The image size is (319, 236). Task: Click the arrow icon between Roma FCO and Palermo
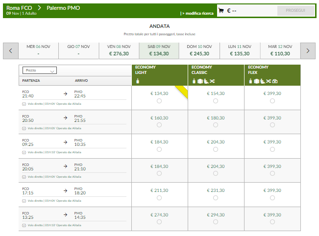(39, 8)
